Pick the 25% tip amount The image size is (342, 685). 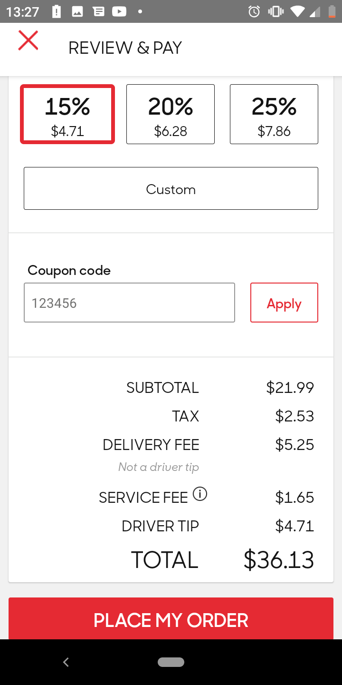pos(274,114)
